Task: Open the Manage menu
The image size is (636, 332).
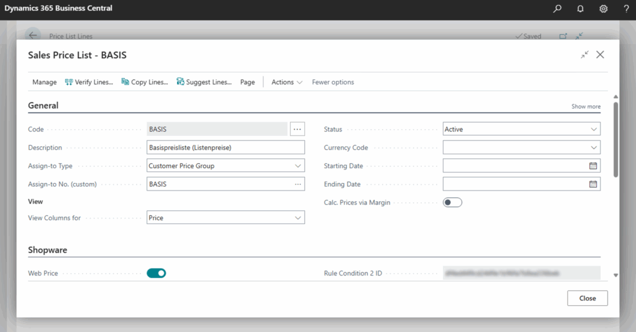Action: pos(45,82)
